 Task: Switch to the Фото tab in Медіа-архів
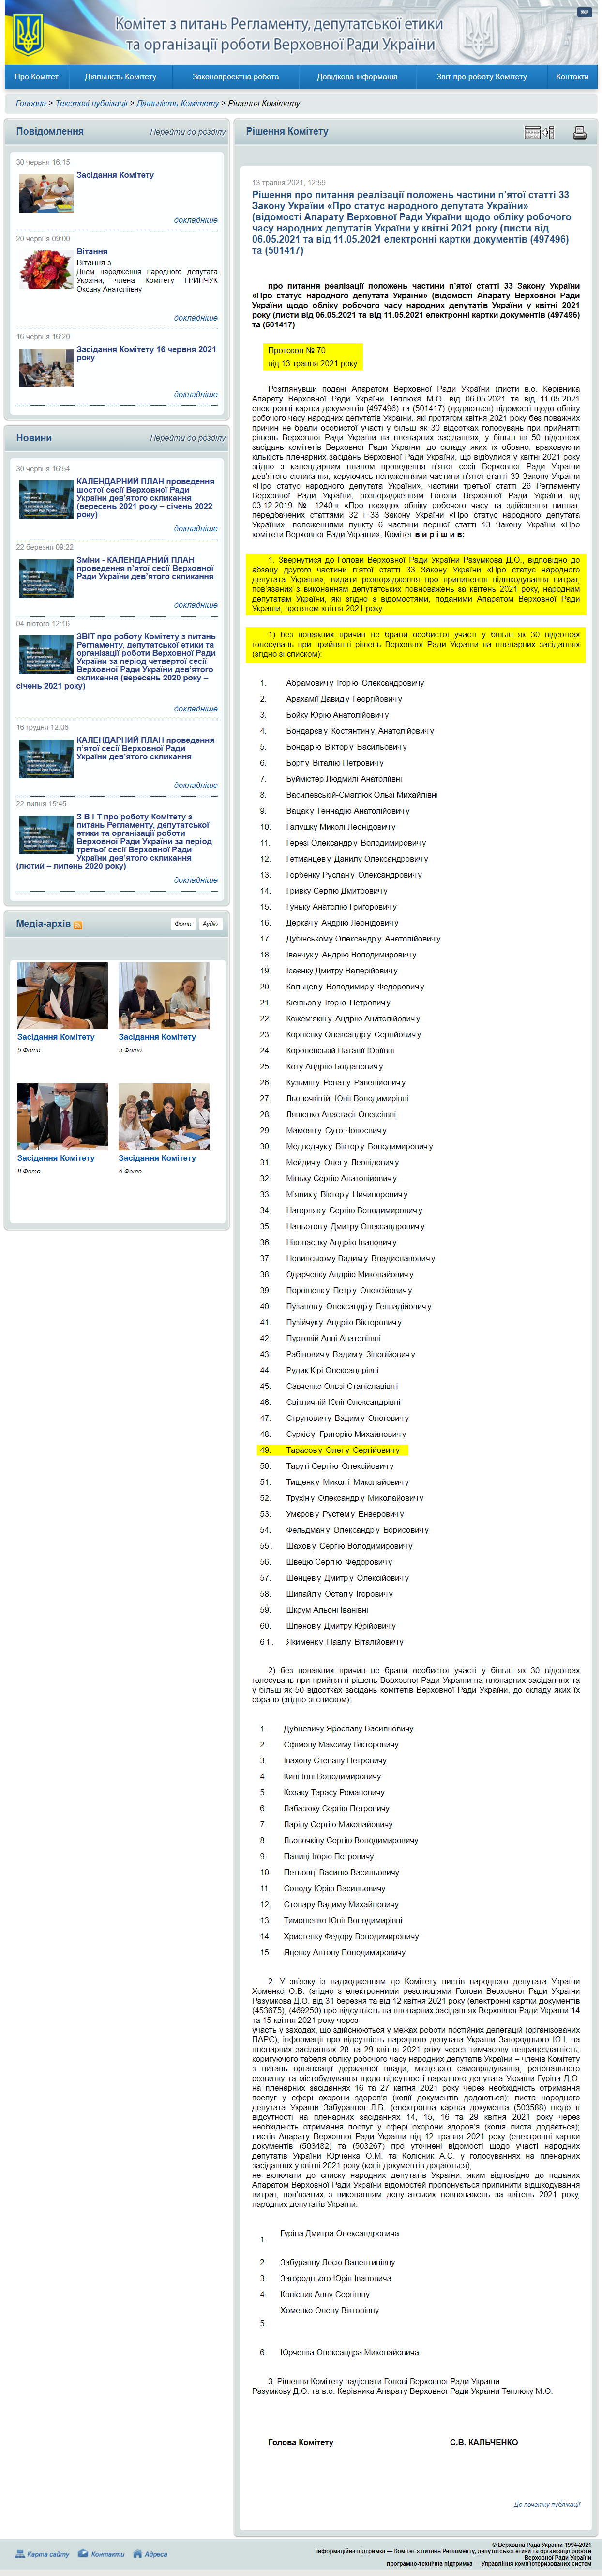tap(183, 924)
